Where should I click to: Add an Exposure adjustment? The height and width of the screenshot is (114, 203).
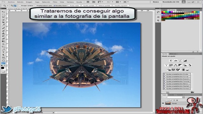click(185, 60)
